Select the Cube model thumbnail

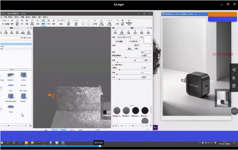click(23, 76)
